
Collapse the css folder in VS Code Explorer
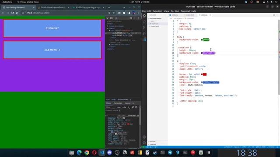150,21
